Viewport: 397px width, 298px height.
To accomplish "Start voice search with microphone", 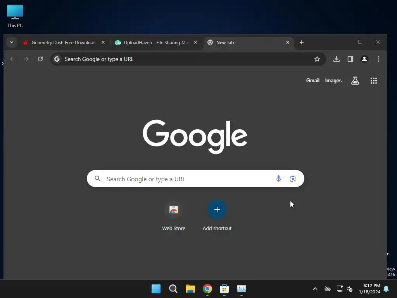I will pos(278,178).
